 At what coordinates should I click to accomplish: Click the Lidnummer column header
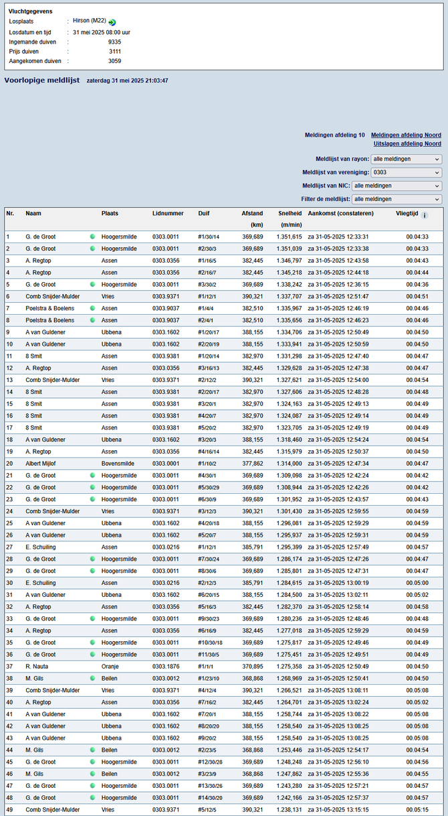[x=168, y=213]
